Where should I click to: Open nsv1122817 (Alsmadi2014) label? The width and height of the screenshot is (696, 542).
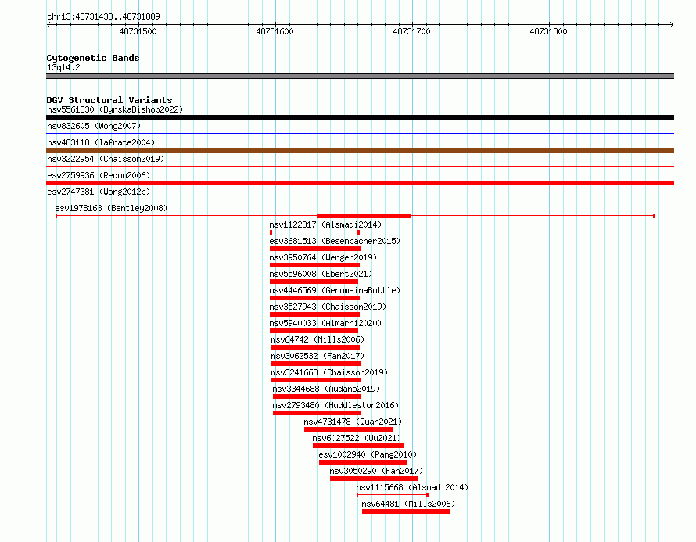tap(325, 224)
